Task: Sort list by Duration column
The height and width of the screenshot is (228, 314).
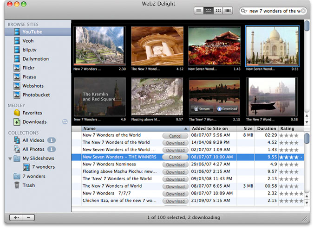Action: pos(266,128)
